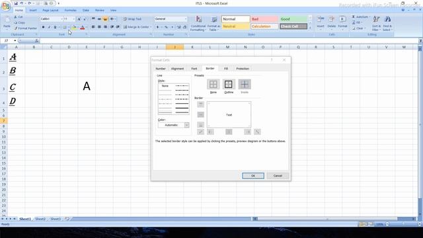Switch to the Font tab in dialog
This screenshot has width=423, height=238.
pos(194,69)
